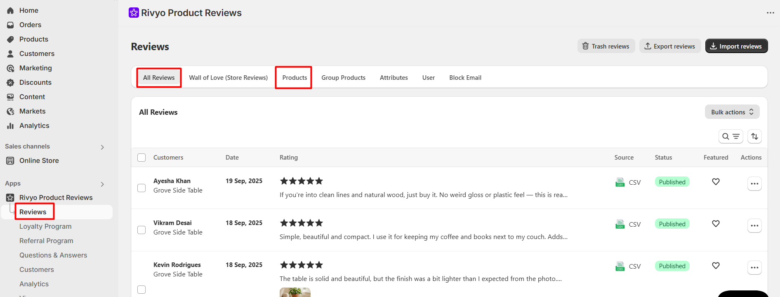This screenshot has height=297, width=780.
Task: Click the Rivyo Product Reviews app icon in sidebar
Action: click(10, 197)
